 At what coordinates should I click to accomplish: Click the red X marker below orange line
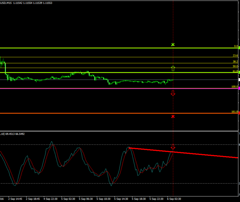[x=173, y=117]
